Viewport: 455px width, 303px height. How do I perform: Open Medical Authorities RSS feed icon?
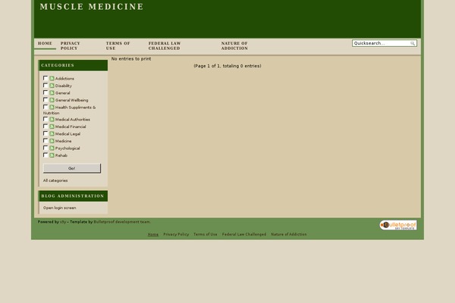click(52, 119)
